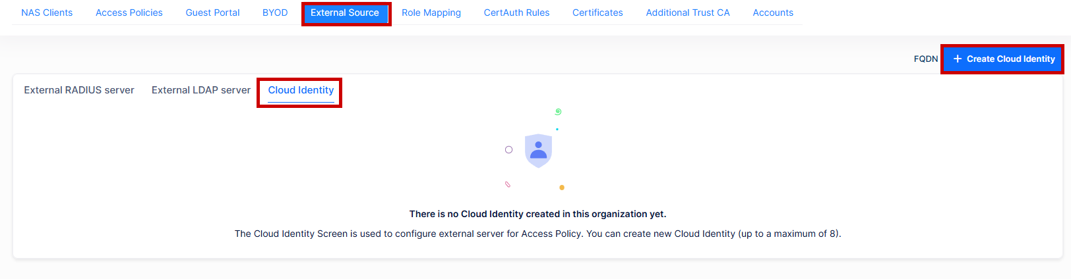Image resolution: width=1071 pixels, height=279 pixels.
Task: Select the Cloud Identity sub-tab
Action: [x=301, y=91]
